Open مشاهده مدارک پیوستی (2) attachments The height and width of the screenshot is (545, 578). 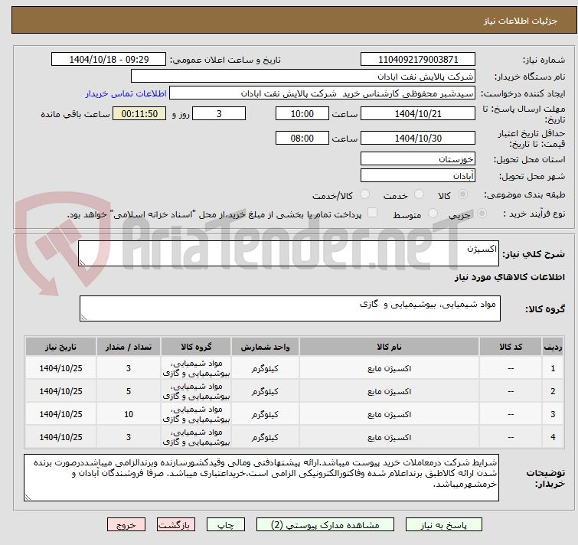(325, 525)
